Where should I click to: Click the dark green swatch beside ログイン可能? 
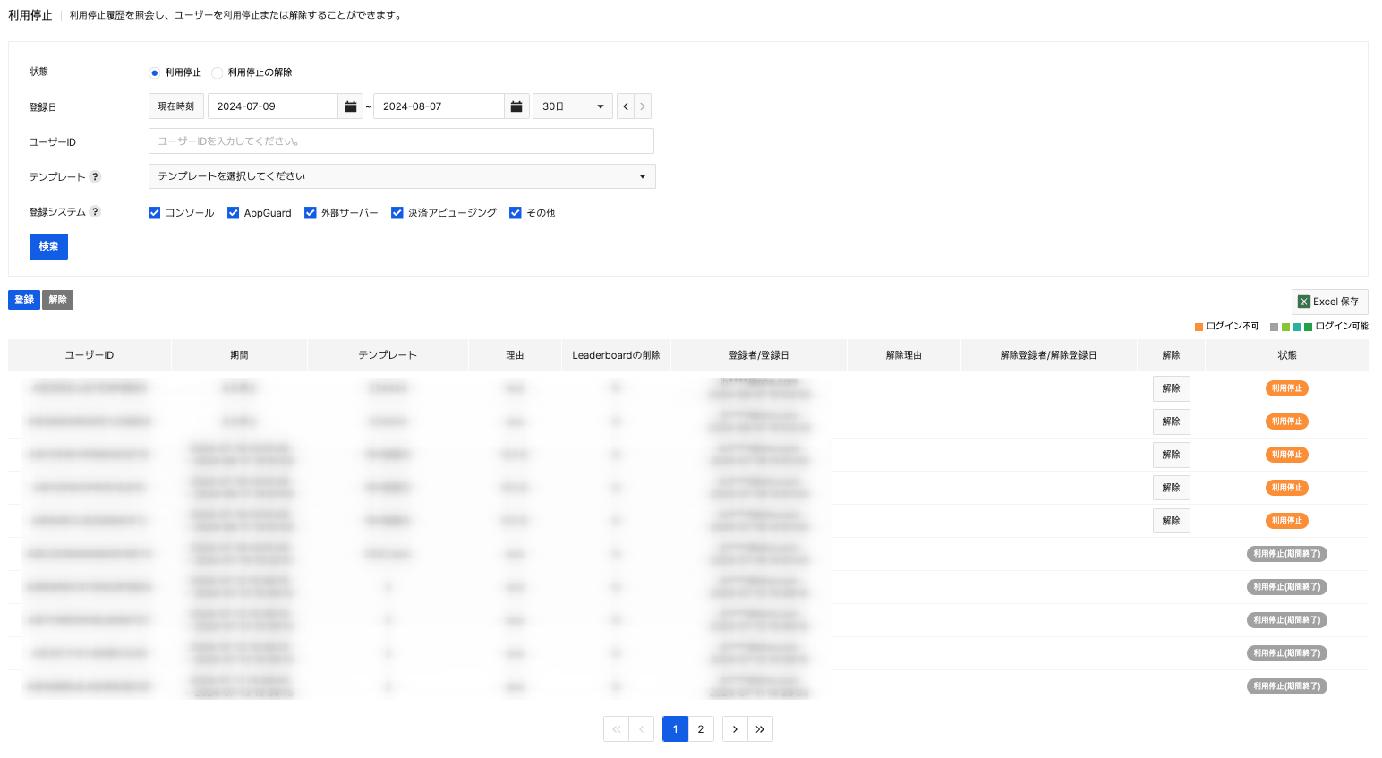click(1309, 327)
